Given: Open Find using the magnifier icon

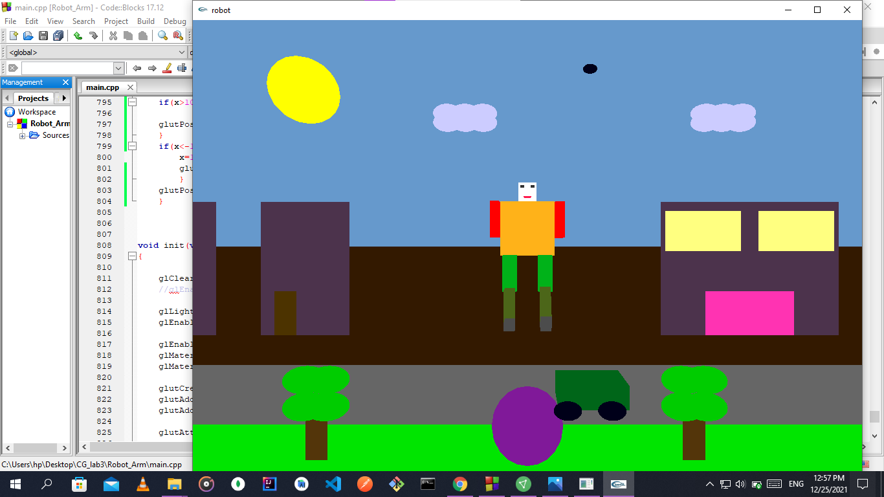Looking at the screenshot, I should click(162, 36).
